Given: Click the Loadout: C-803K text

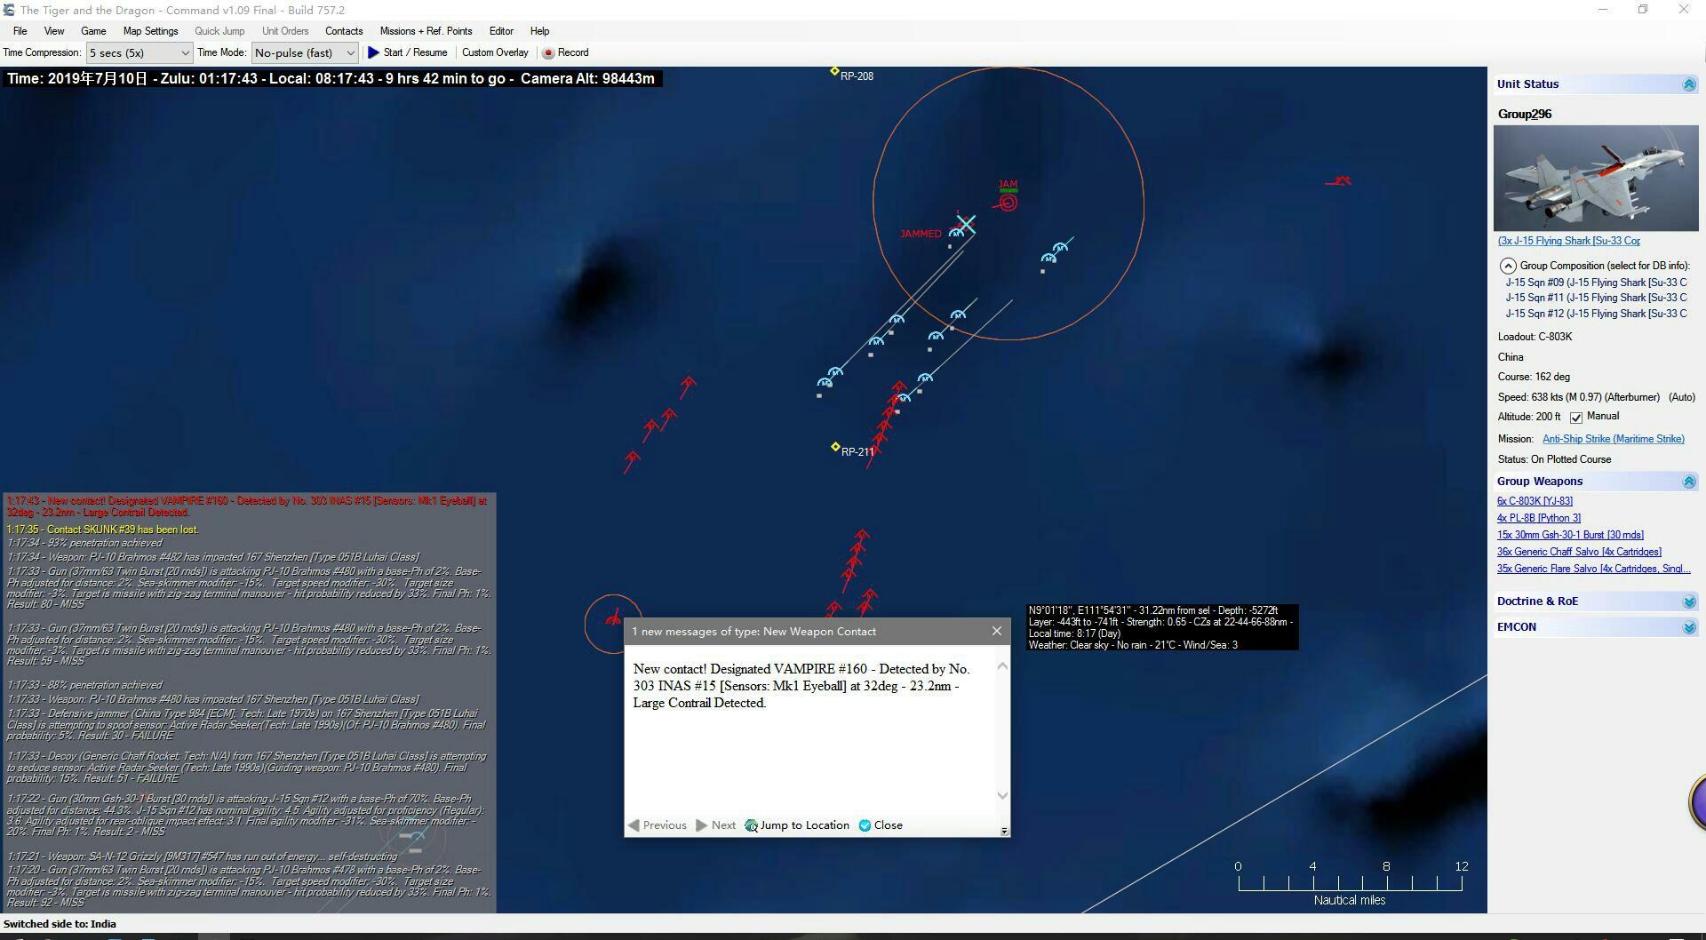Looking at the screenshot, I should point(1535,337).
